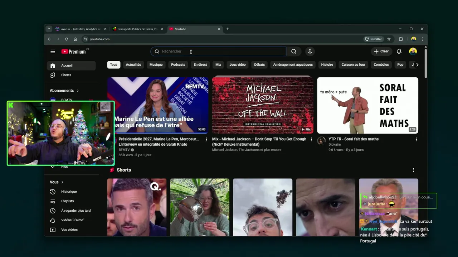Open options for Michael Jackson mix
Screen dimensions: 458x257
(311, 140)
